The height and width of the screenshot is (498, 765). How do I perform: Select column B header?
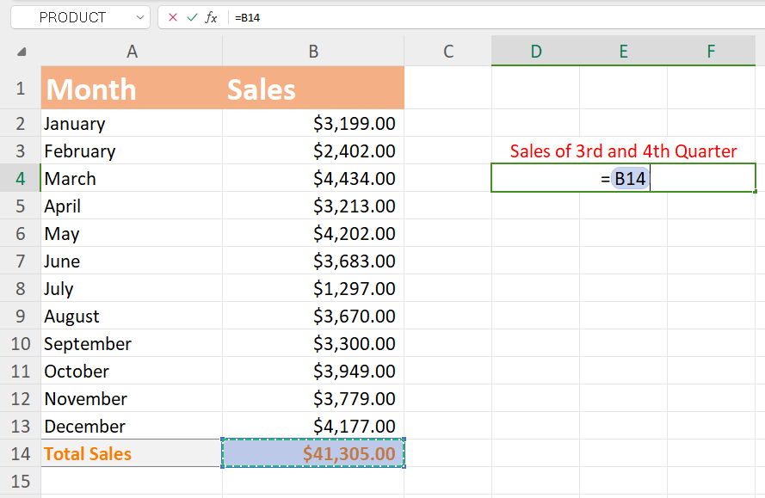312,51
